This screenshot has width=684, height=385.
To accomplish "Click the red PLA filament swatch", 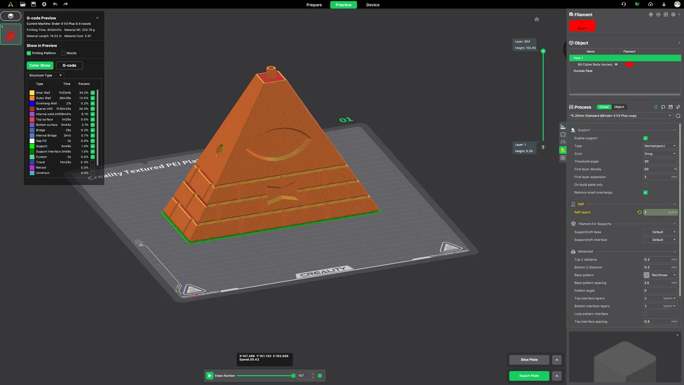I will (582, 26).
